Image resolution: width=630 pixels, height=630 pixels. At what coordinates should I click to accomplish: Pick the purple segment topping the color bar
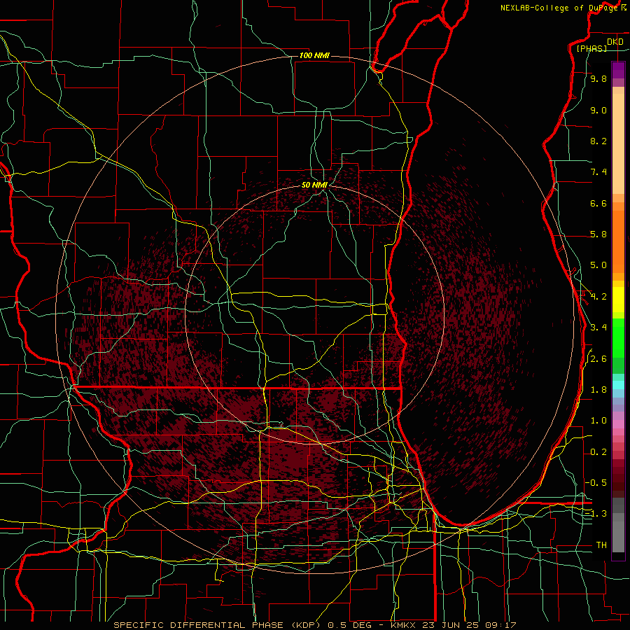point(618,70)
